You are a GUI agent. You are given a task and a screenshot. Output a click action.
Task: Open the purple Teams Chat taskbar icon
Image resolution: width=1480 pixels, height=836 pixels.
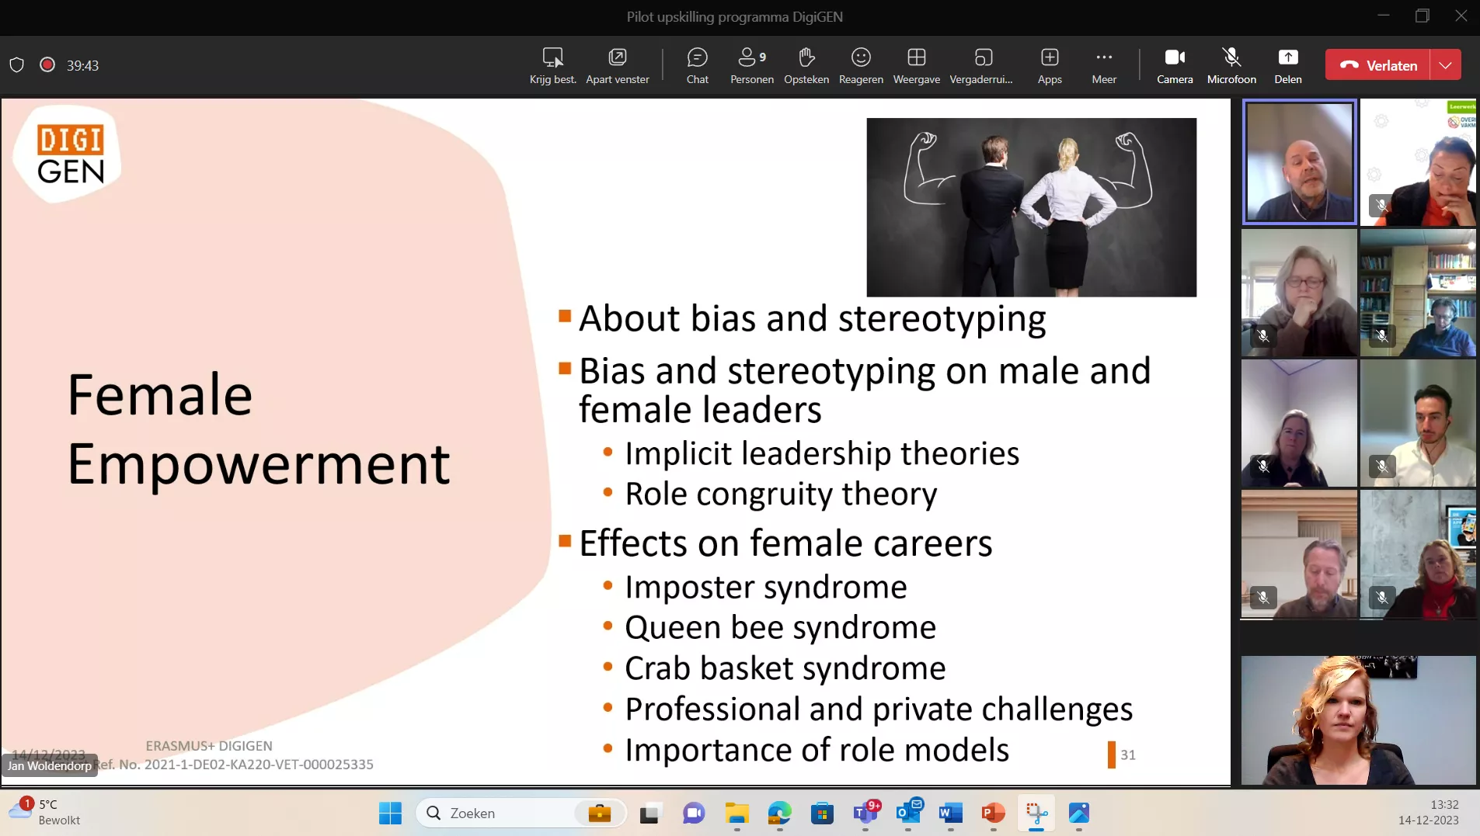click(693, 813)
